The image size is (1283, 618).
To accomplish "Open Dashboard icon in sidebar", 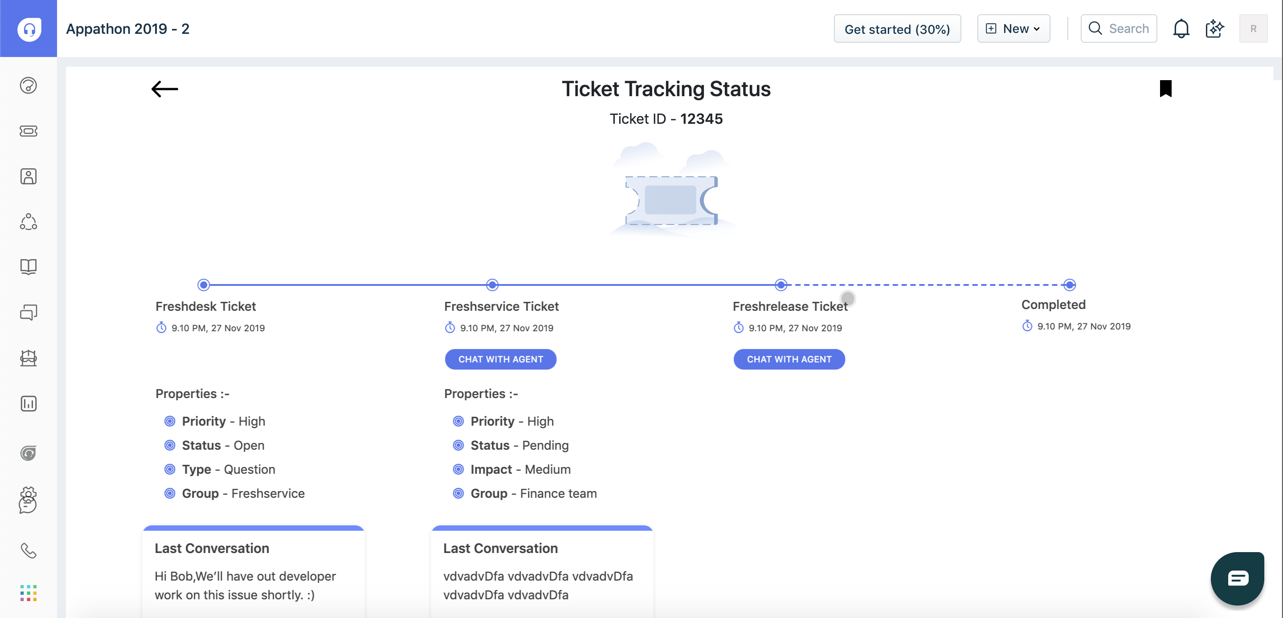I will tap(29, 85).
